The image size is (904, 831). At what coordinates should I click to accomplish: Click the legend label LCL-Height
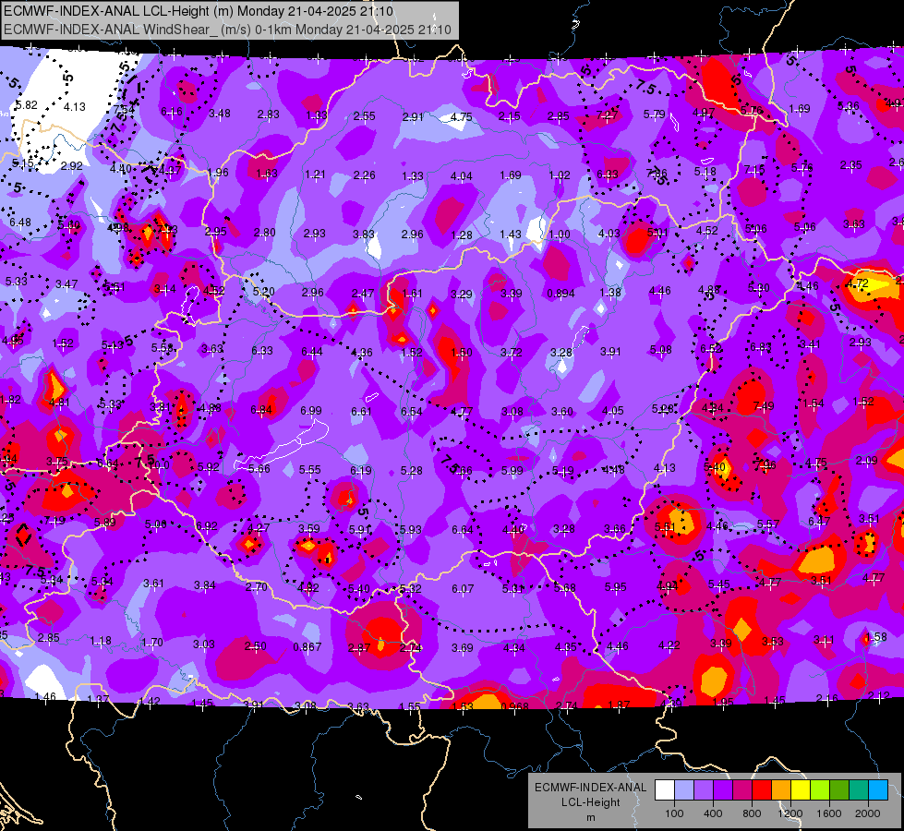pyautogui.click(x=590, y=802)
